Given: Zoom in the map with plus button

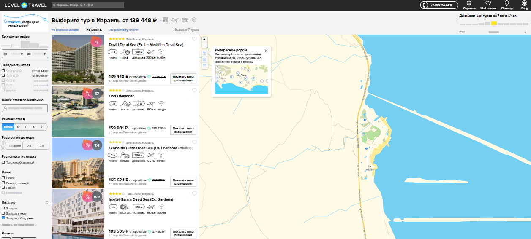Looking at the screenshot, I should tap(204, 39).
